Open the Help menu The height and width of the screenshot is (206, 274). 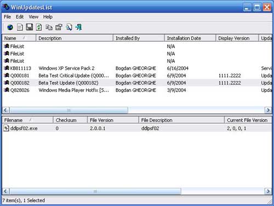[x=48, y=17]
